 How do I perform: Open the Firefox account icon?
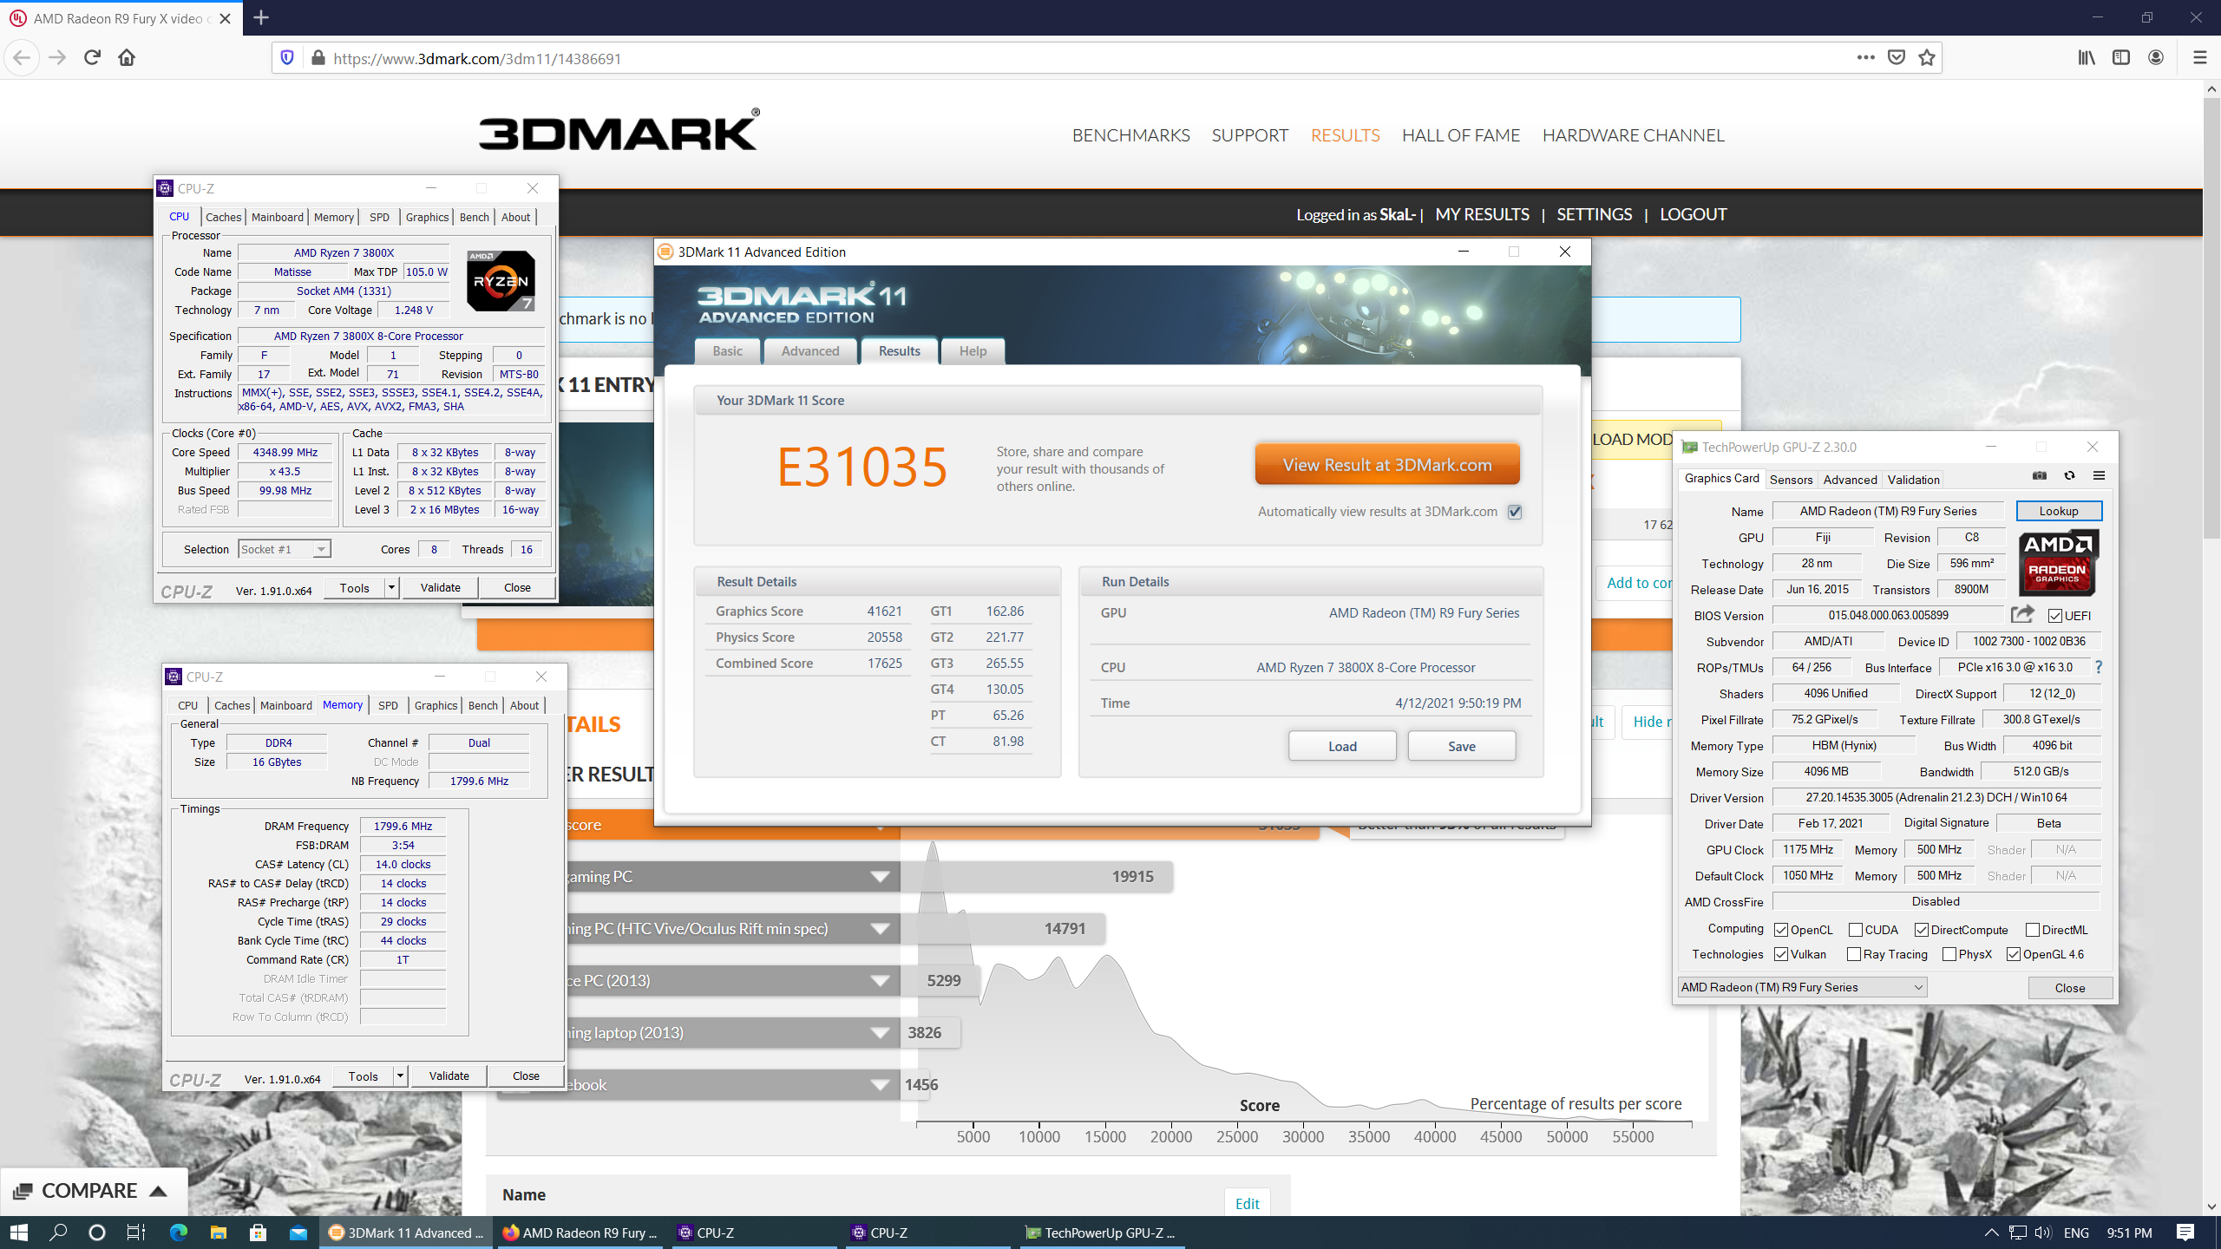tap(2156, 58)
